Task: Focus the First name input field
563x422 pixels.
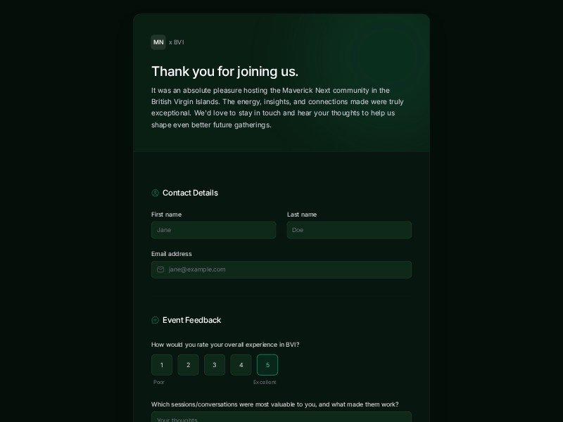Action: point(213,230)
